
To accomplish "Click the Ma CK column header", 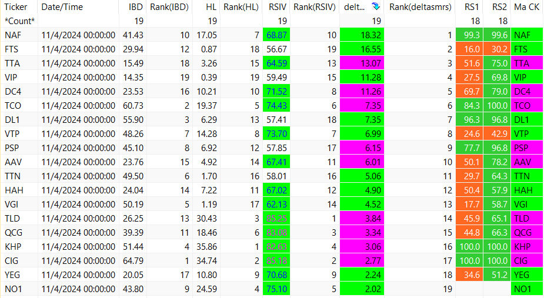I will [x=527, y=7].
